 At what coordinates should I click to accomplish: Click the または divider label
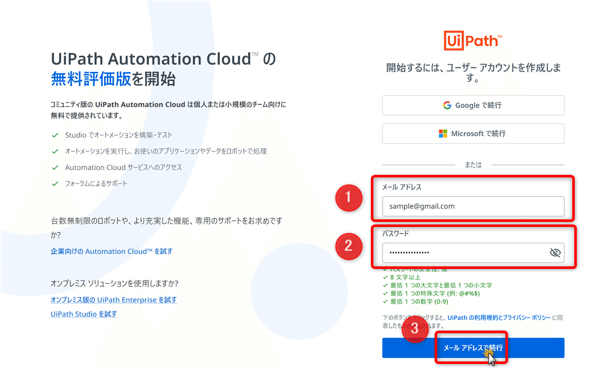[473, 165]
